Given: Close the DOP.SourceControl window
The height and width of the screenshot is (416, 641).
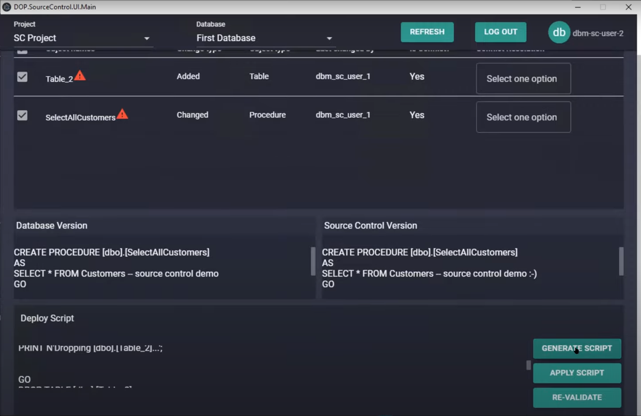Looking at the screenshot, I should [x=628, y=7].
